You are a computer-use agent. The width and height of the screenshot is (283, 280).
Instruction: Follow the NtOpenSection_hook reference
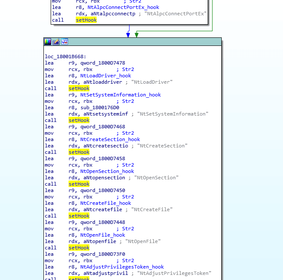(107, 171)
